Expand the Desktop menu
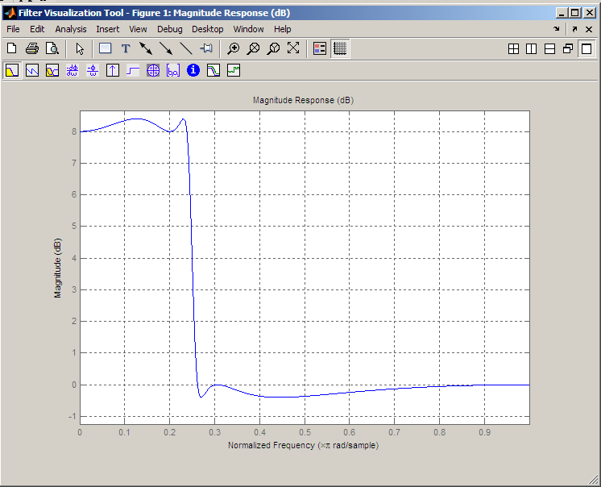The width and height of the screenshot is (601, 487). (x=208, y=29)
